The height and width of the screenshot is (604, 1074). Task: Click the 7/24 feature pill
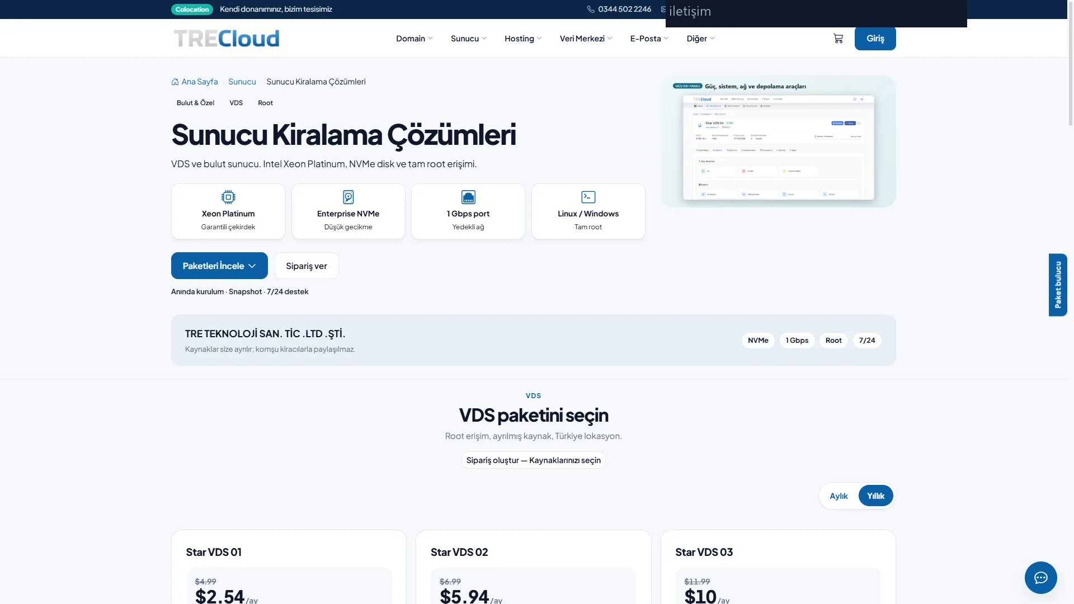coord(867,341)
